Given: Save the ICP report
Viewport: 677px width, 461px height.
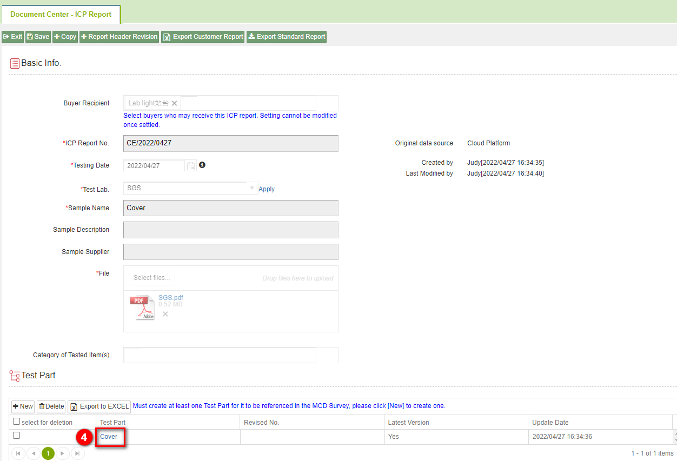Looking at the screenshot, I should tap(38, 37).
